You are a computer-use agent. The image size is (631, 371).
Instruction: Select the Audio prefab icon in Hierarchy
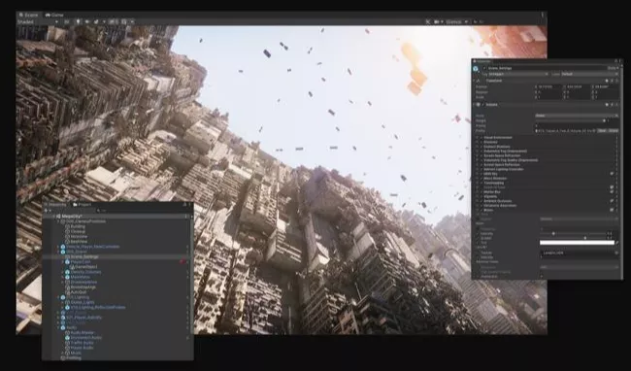(63, 327)
